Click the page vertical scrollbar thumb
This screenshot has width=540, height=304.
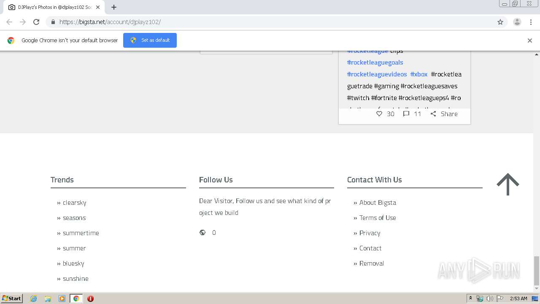537,270
